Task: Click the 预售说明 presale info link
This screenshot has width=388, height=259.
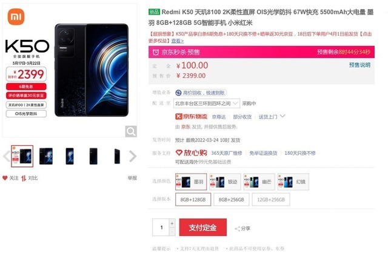Action: click(x=360, y=65)
